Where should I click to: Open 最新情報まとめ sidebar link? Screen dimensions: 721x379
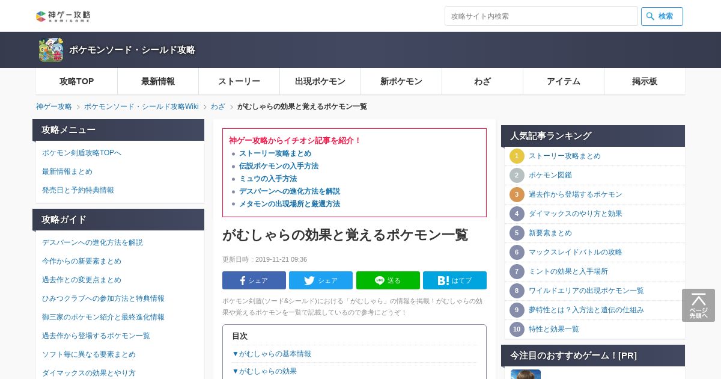point(67,171)
